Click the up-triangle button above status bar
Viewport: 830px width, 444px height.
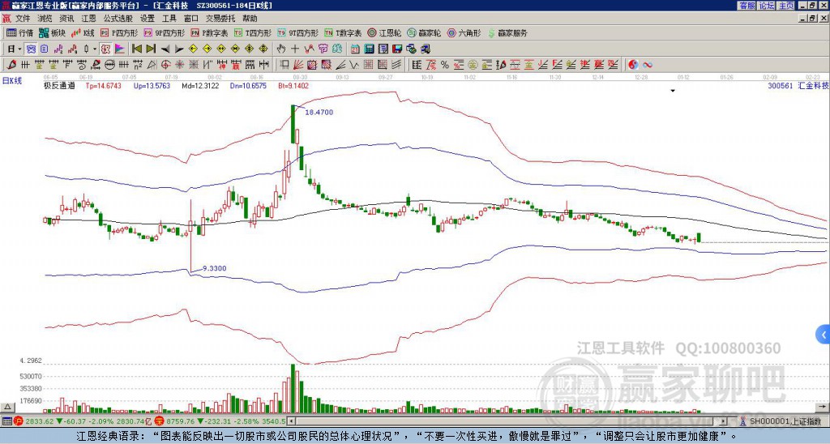click(x=6, y=407)
